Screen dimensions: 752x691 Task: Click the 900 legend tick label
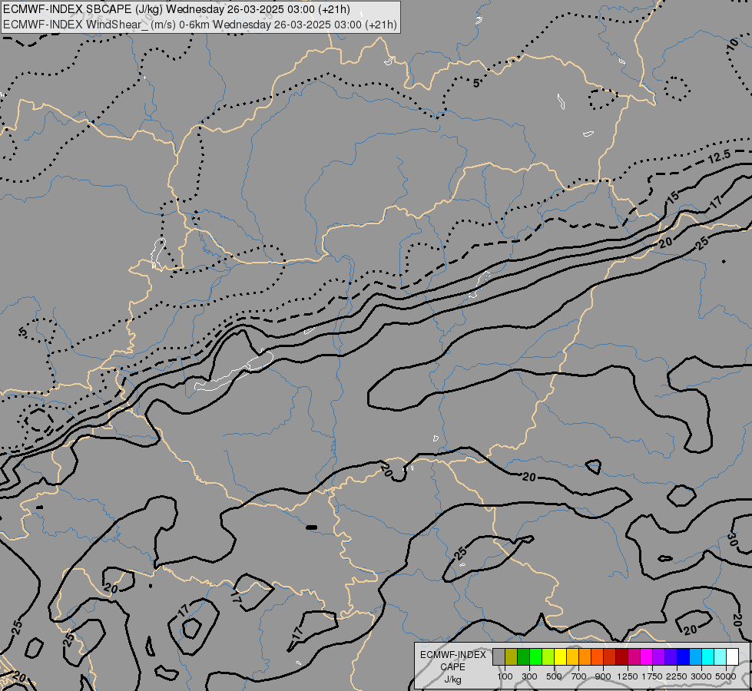click(x=603, y=676)
